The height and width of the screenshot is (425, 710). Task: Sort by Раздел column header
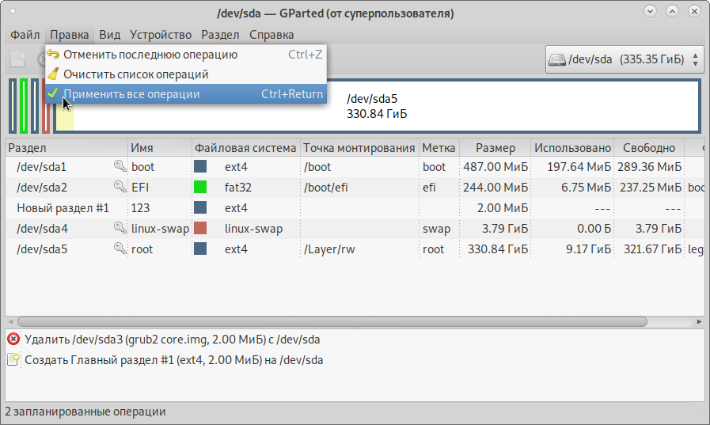(66, 148)
